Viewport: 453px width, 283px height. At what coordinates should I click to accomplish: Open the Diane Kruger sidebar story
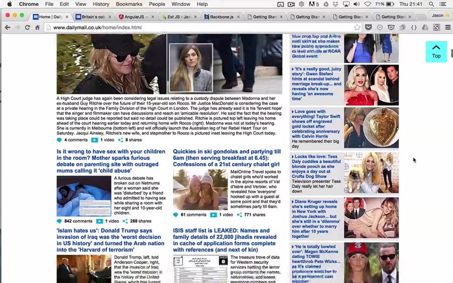coord(316,219)
